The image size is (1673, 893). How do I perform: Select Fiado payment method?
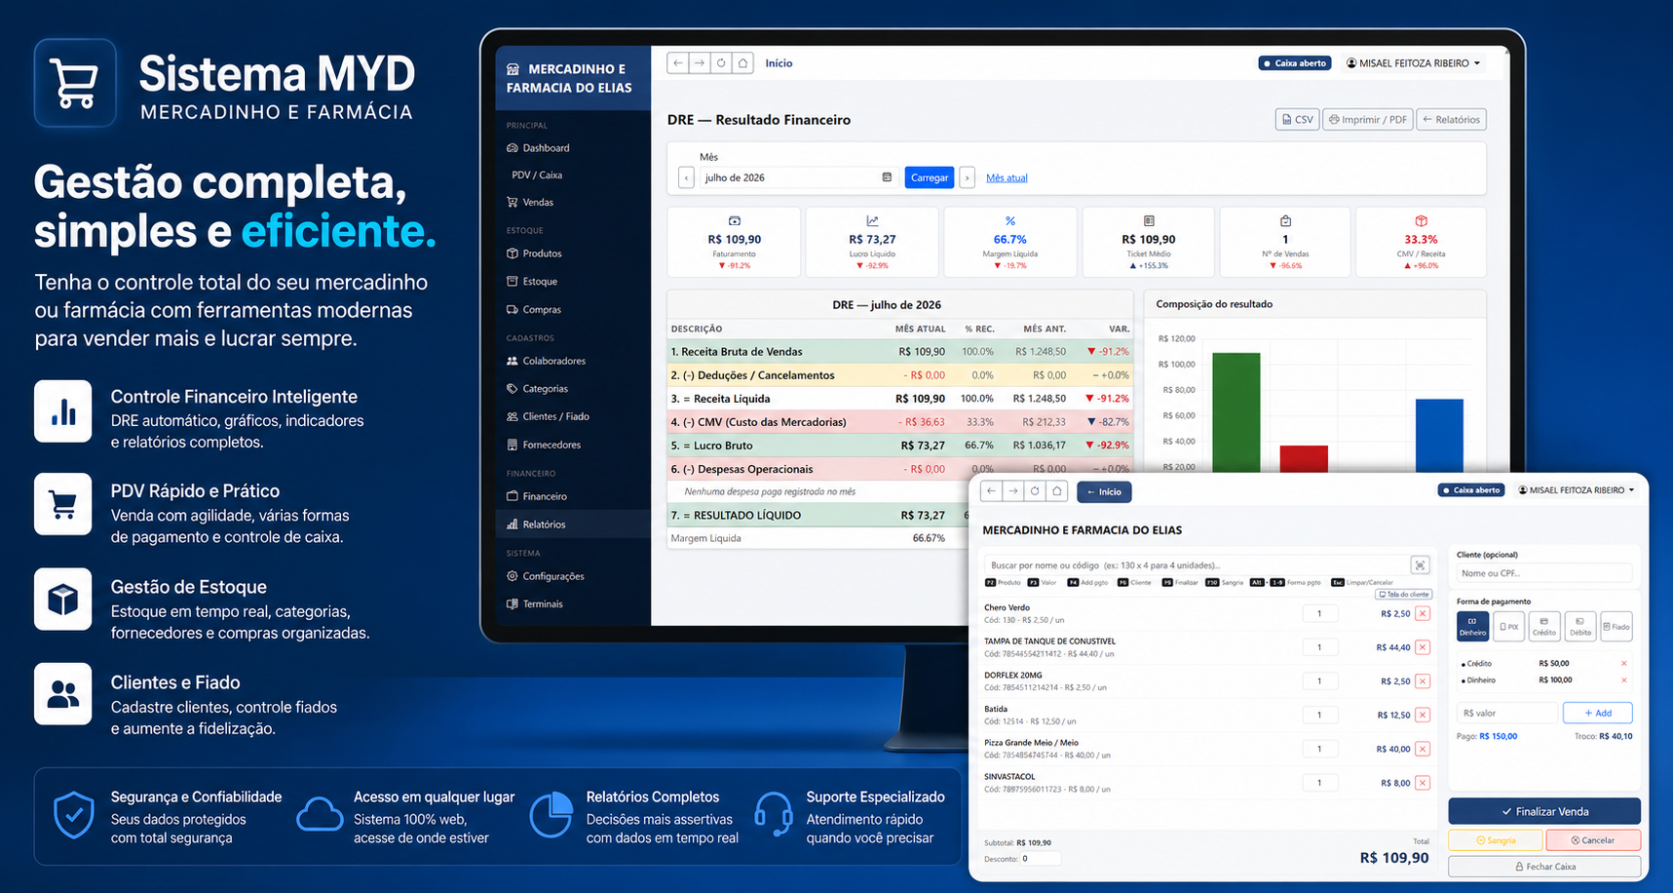[1616, 627]
